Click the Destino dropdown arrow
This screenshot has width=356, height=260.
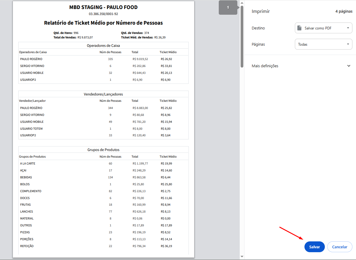(348, 28)
